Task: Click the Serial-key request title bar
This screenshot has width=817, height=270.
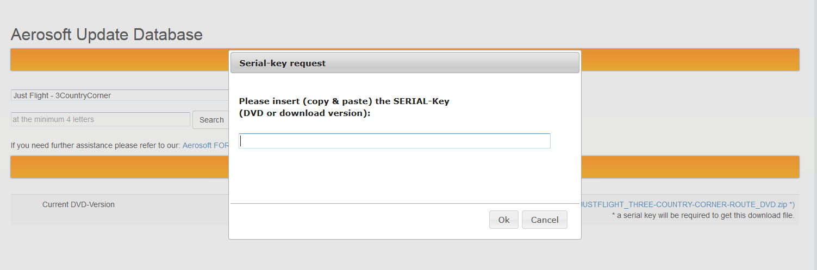Action: [404, 63]
